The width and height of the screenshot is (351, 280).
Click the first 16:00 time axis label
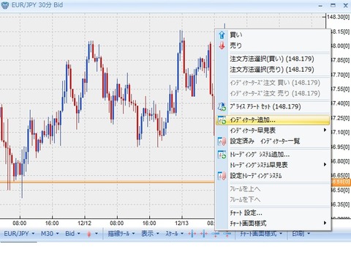coord(52,223)
